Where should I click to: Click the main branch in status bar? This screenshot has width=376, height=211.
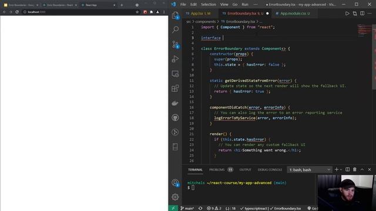click(x=187, y=209)
